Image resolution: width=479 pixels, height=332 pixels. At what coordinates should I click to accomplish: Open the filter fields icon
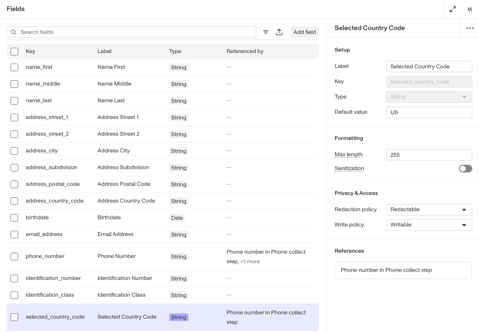click(x=266, y=32)
